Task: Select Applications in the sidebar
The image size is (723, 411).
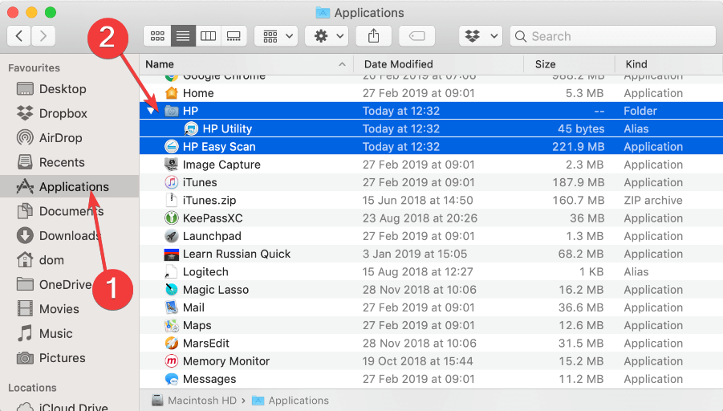Action: coord(69,187)
